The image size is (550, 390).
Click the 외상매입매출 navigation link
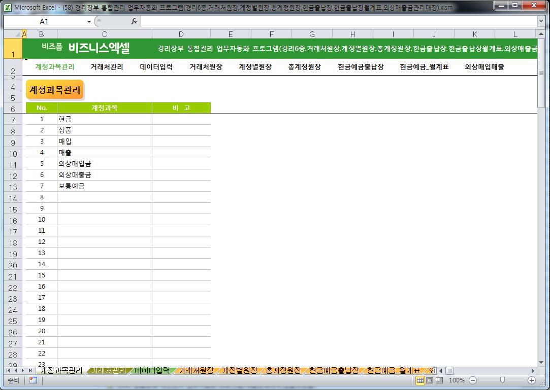484,67
